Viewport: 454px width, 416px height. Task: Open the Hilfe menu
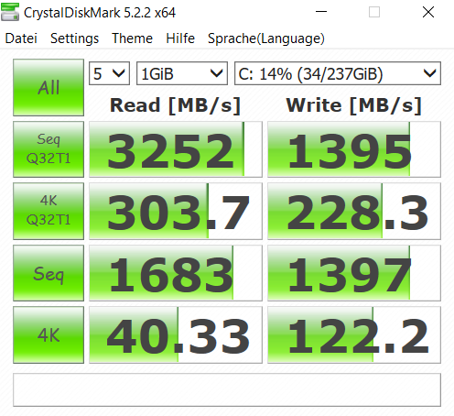click(x=180, y=38)
